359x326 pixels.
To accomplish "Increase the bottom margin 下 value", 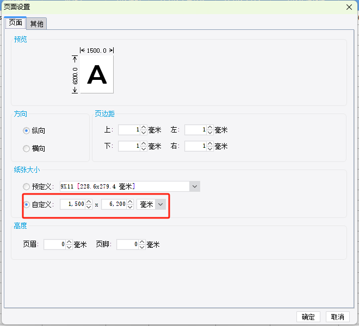I will point(144,143).
